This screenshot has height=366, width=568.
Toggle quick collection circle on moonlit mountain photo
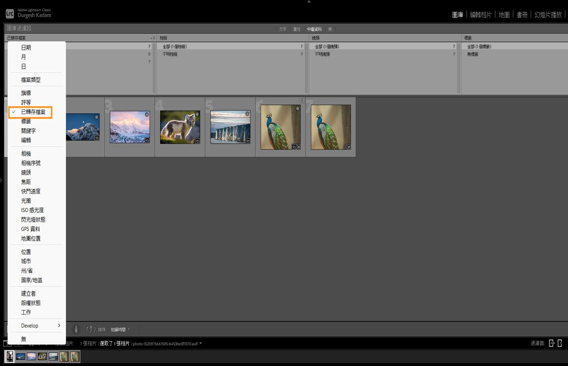[97, 117]
